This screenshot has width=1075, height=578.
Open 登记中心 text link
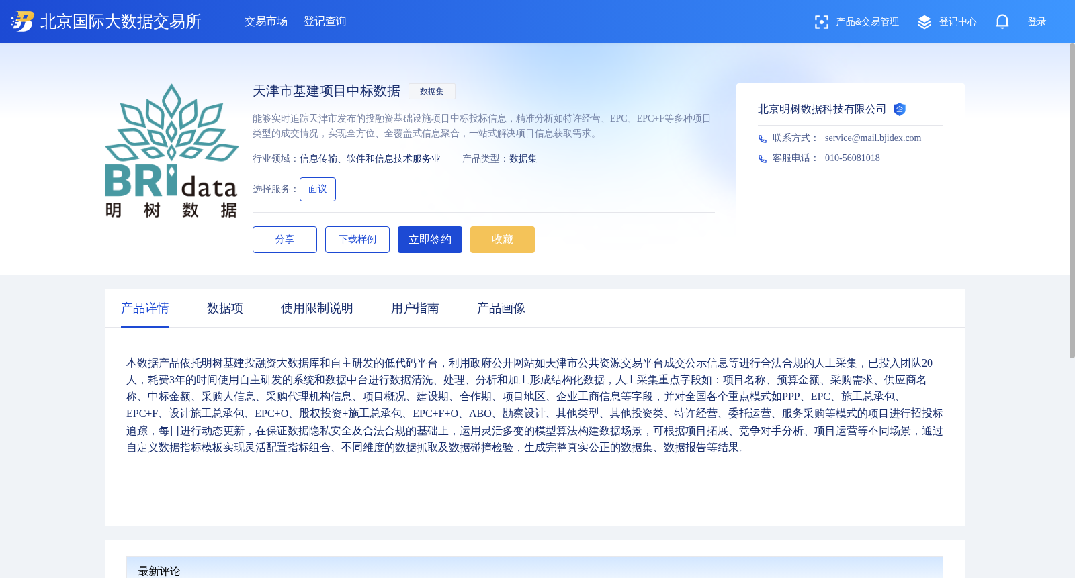[x=958, y=22]
